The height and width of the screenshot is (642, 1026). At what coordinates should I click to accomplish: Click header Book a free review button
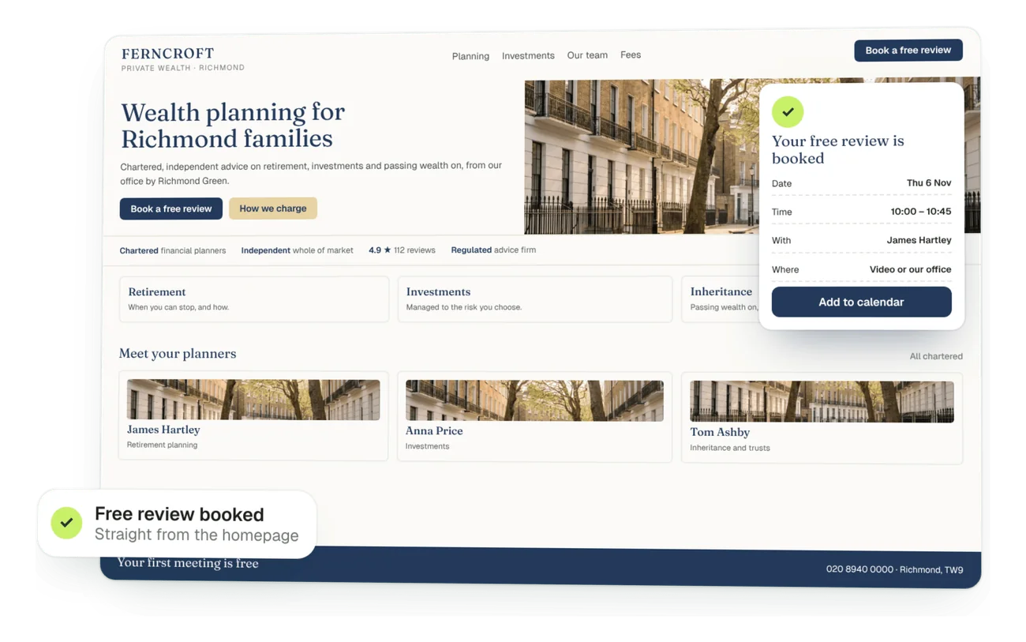tap(908, 50)
